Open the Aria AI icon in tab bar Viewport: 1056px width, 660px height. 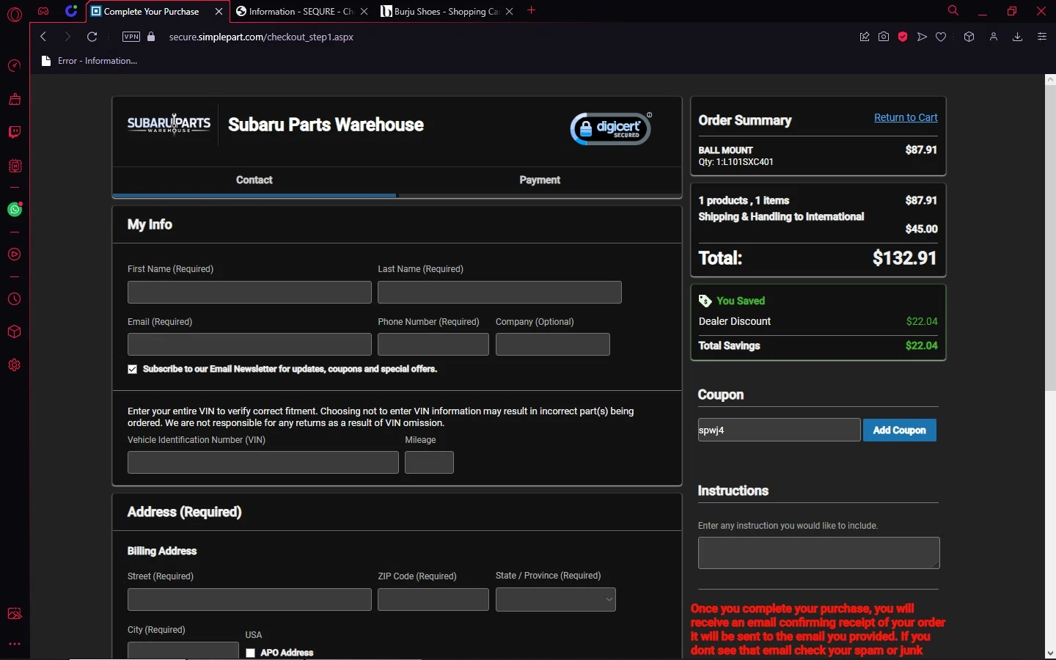[x=71, y=11]
